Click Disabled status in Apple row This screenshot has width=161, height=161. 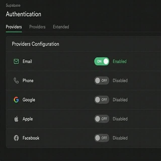120,119
